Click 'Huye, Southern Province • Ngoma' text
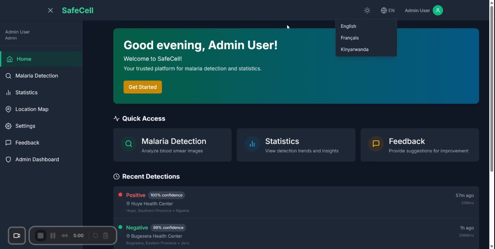This screenshot has height=249, width=495. point(157,211)
